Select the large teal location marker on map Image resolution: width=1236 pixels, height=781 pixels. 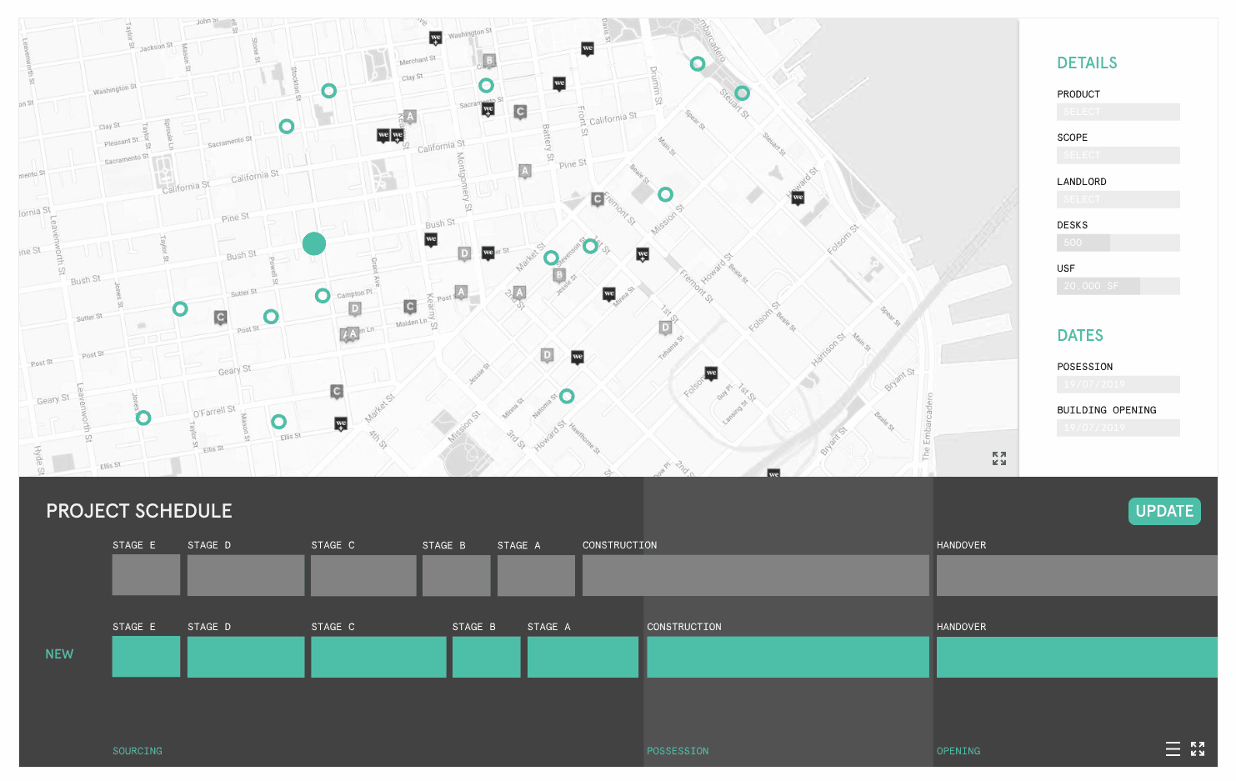314,243
